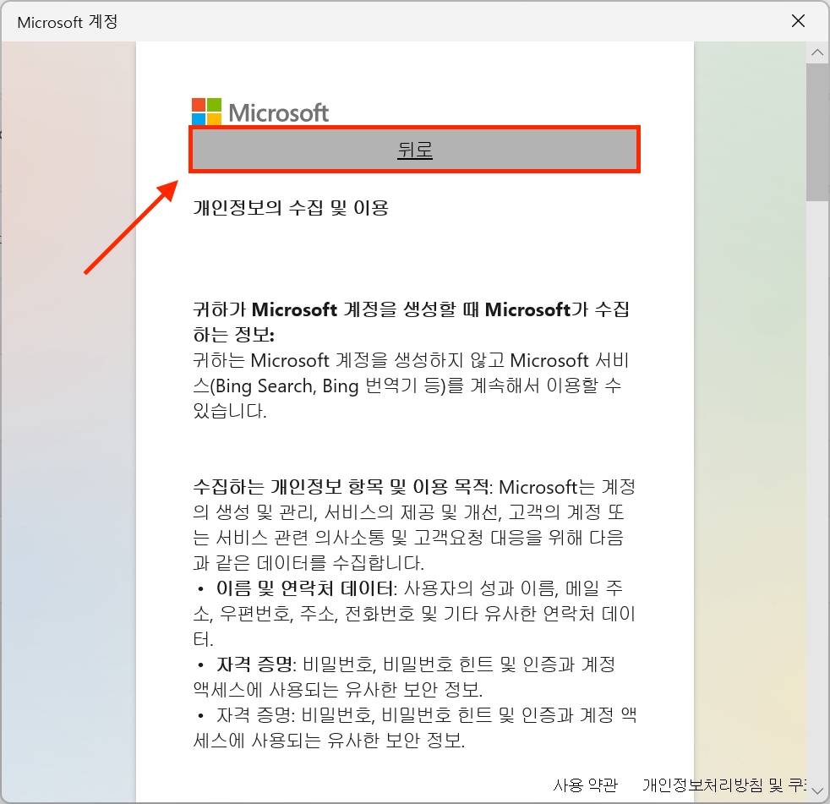Click the window title Microsoft 계정
830x804 pixels.
pyautogui.click(x=68, y=22)
